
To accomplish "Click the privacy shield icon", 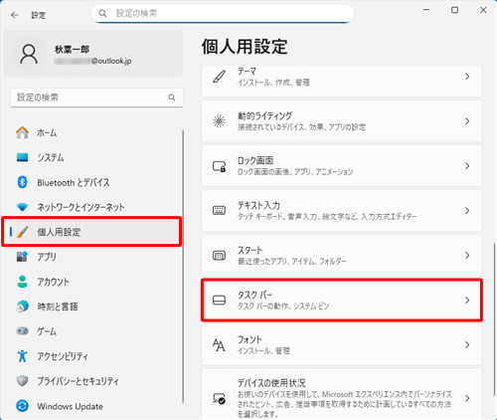I will click(22, 381).
